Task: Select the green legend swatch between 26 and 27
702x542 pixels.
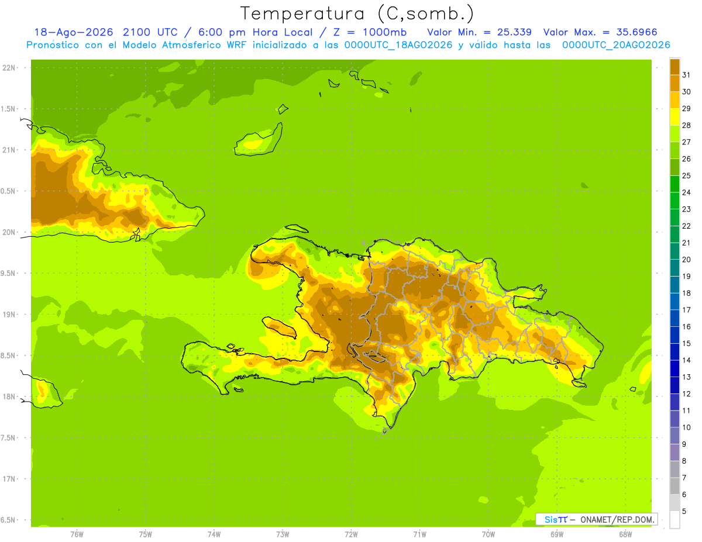Action: click(x=675, y=150)
